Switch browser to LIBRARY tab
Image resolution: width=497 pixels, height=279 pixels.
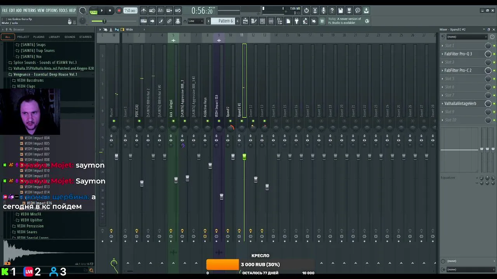coord(54,37)
